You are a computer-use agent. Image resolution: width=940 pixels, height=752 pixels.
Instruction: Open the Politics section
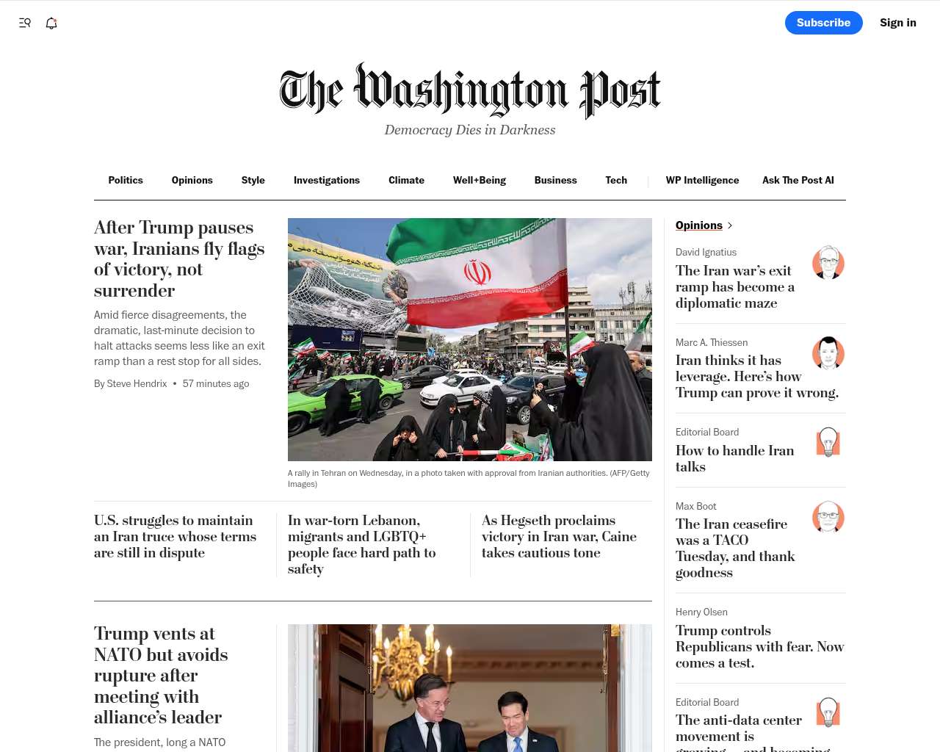[x=126, y=180]
